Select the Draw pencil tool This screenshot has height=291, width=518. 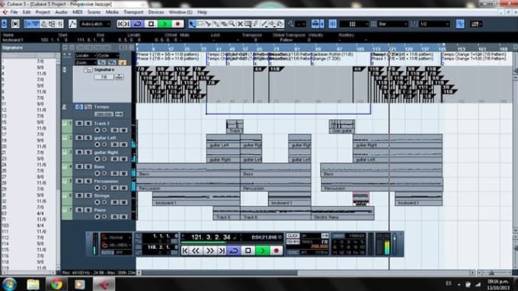256,24
